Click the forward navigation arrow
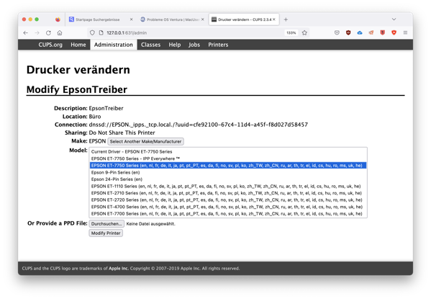 pos(37,32)
